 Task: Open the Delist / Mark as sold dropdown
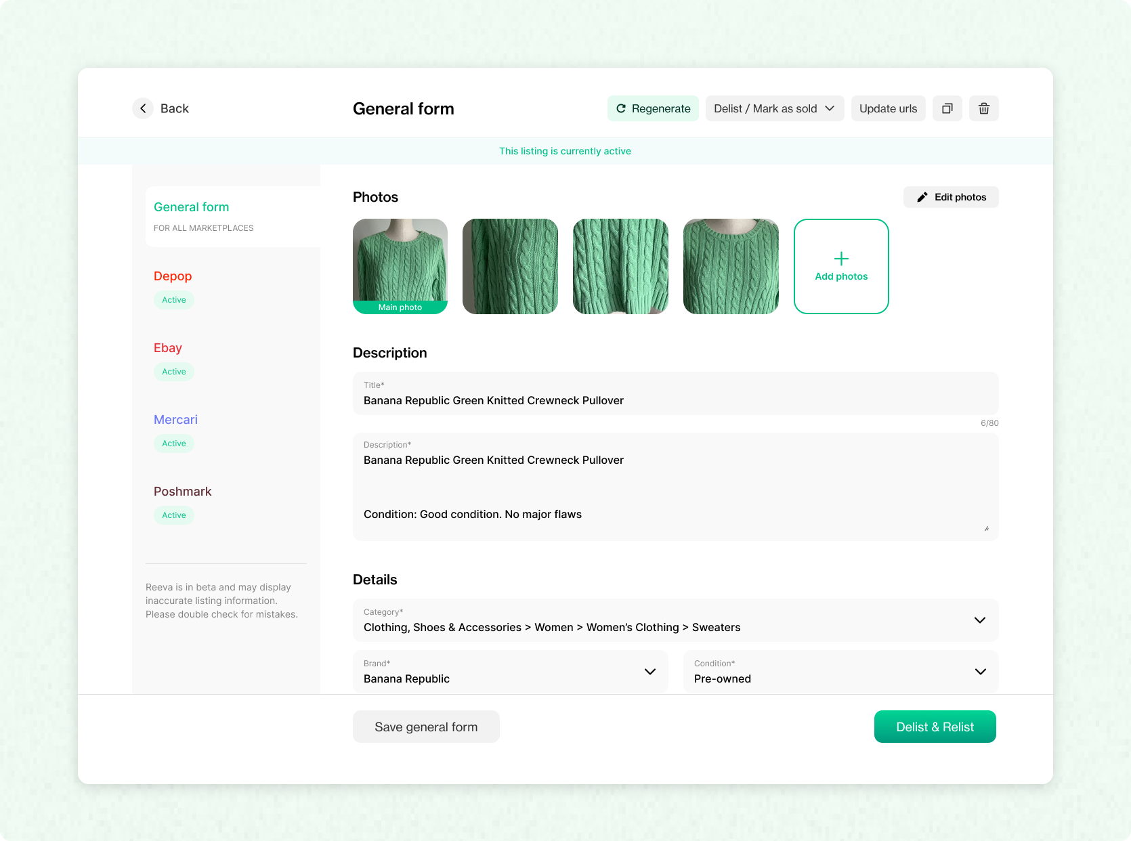click(x=775, y=108)
